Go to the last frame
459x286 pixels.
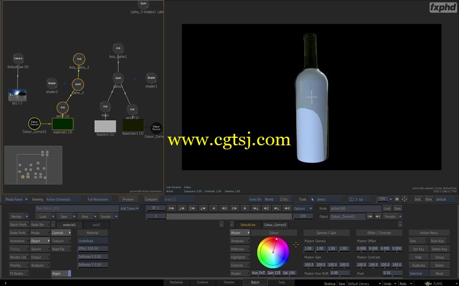[287, 208]
